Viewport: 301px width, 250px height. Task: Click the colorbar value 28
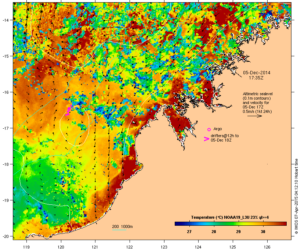point(214,232)
